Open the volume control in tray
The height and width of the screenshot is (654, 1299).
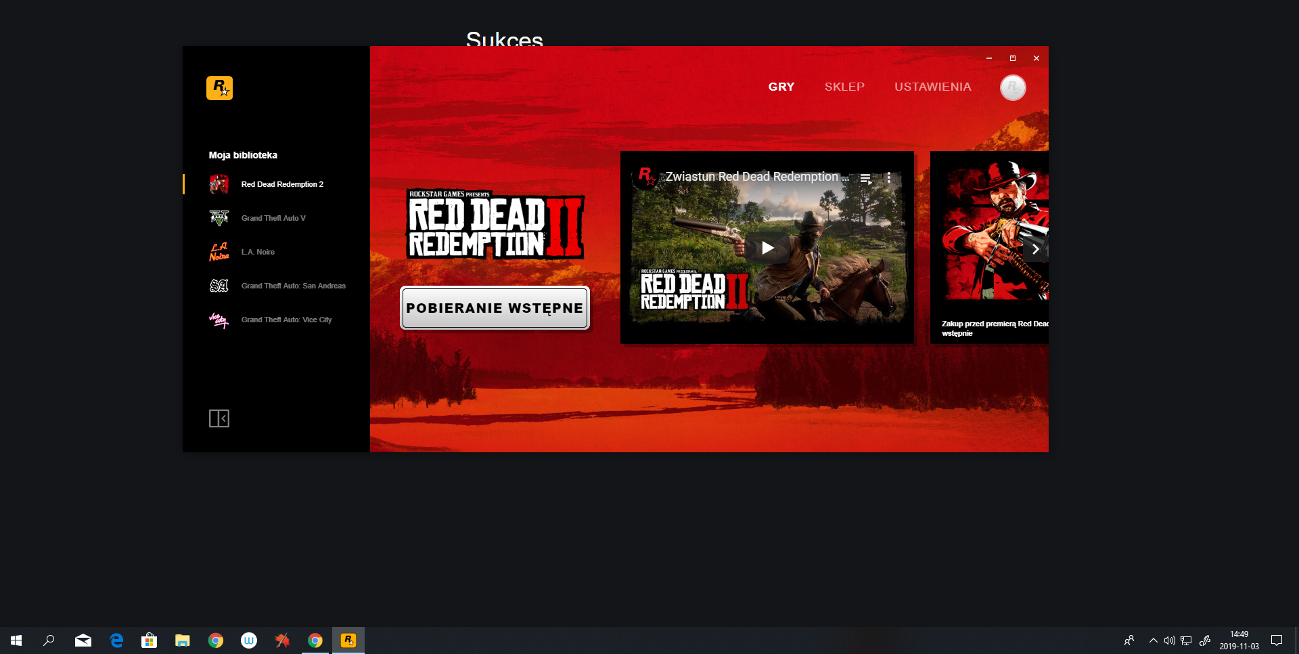pyautogui.click(x=1169, y=640)
